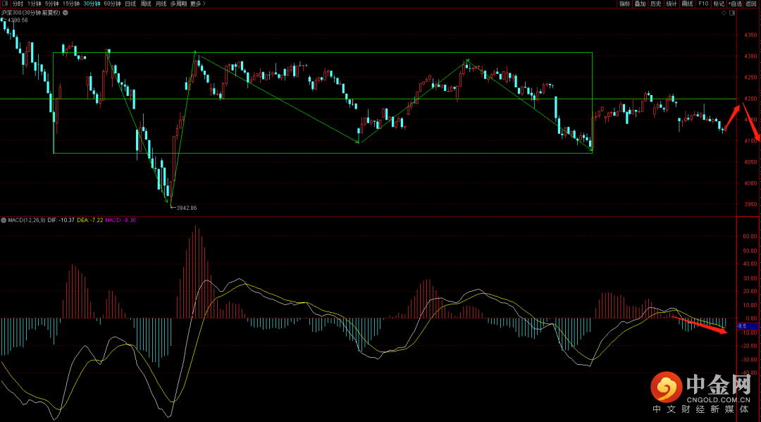The height and width of the screenshot is (422, 761).
Task: Add to watchlist with +自选
Action: (x=736, y=4)
